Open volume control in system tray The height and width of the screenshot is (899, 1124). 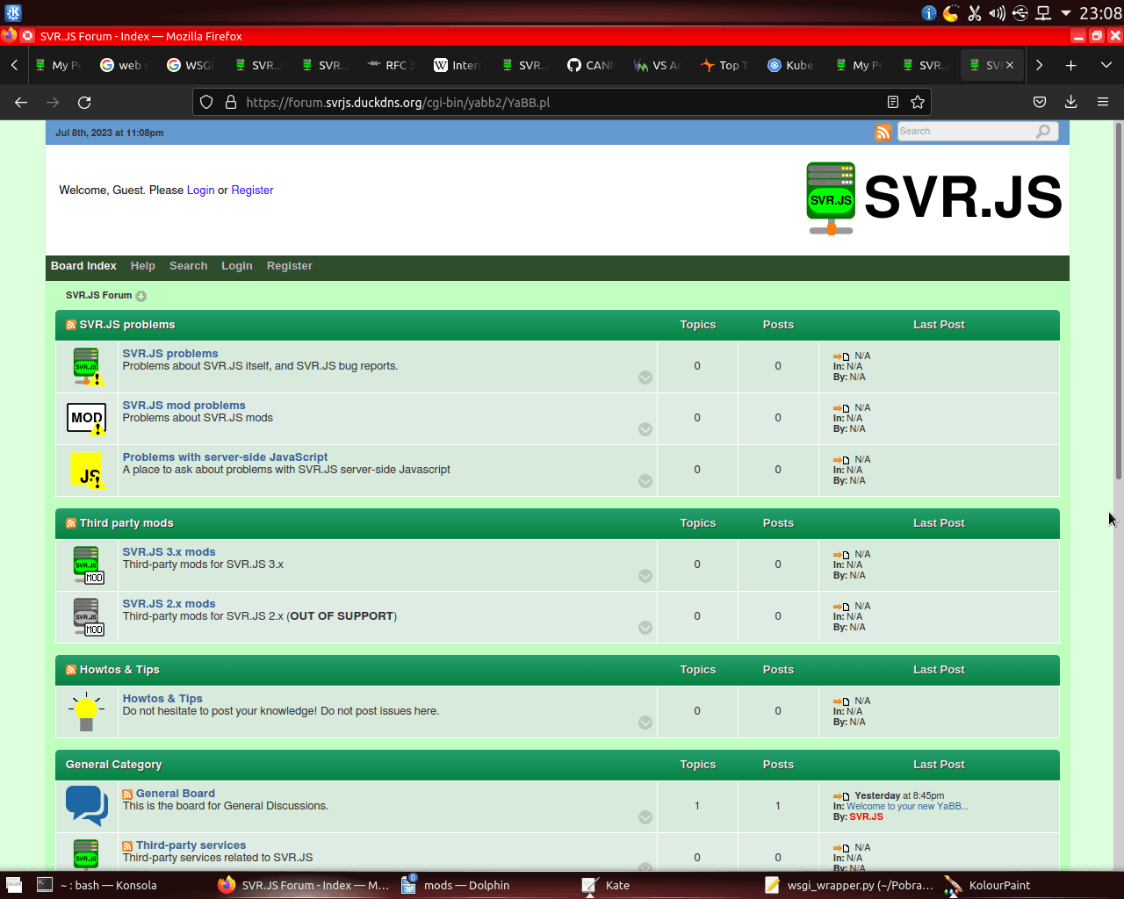[997, 13]
